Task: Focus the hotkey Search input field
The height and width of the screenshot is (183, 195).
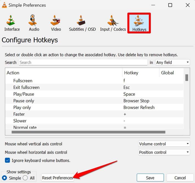Action: 83,62
